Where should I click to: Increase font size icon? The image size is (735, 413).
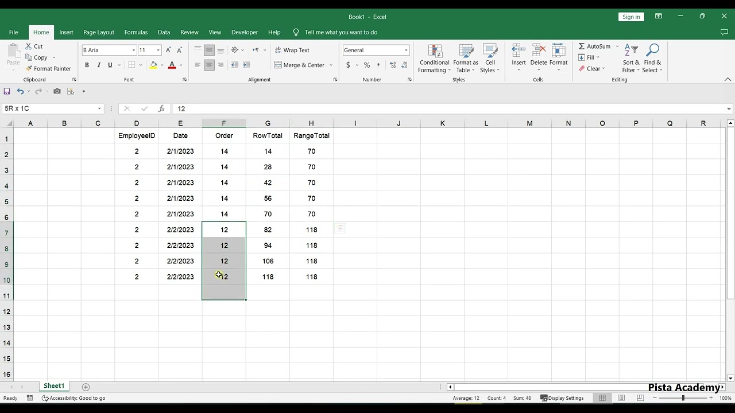169,50
